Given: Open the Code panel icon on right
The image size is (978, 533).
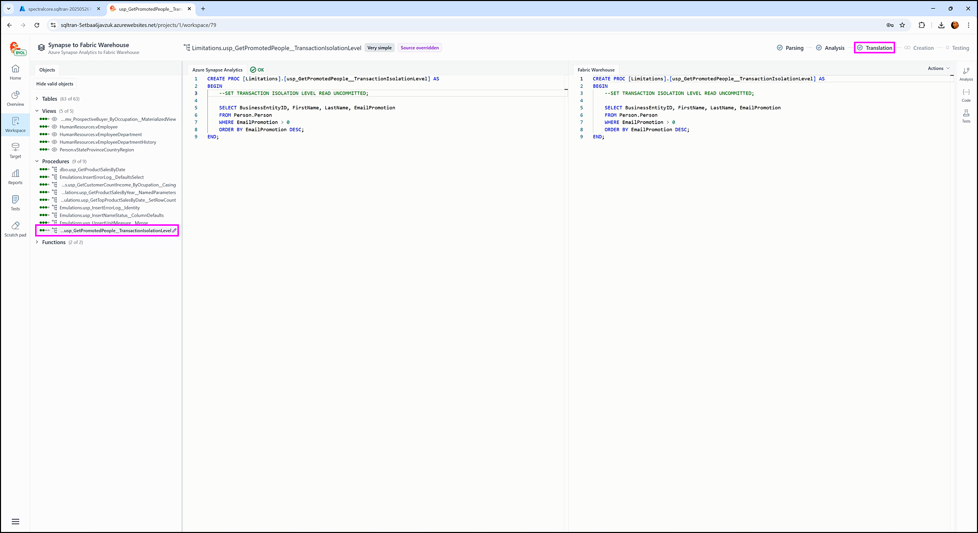Looking at the screenshot, I should 966,95.
